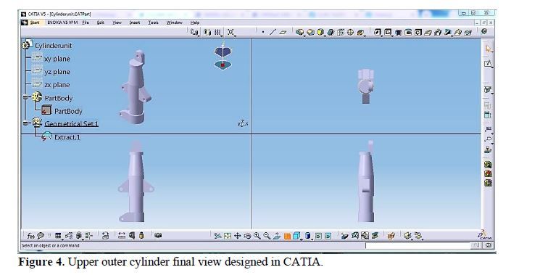
Task: Open the Help menu
Action: 195,22
